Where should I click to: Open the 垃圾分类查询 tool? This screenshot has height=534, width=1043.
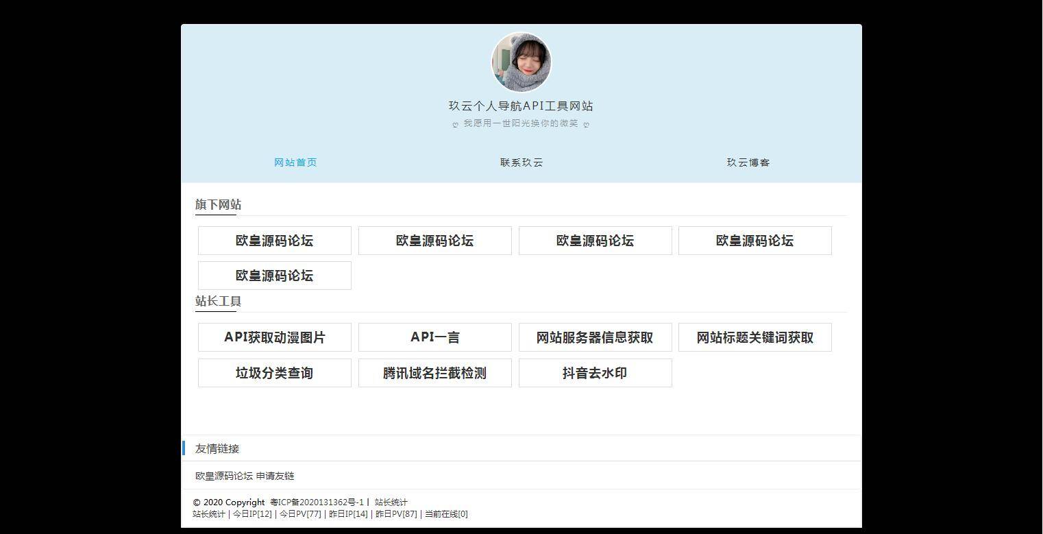[274, 373]
